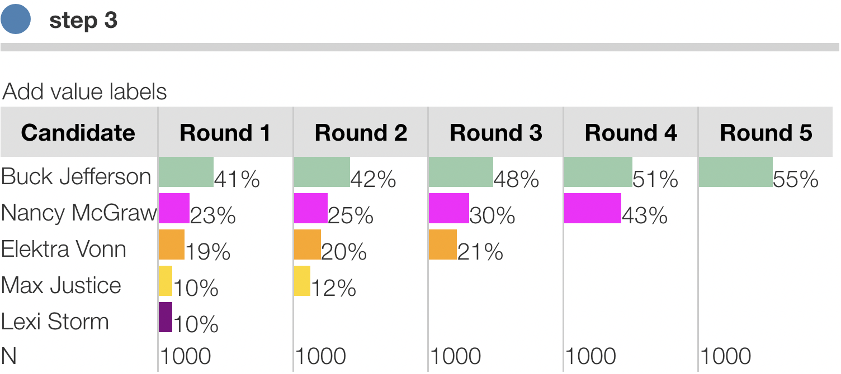Click Lexi Storm's purple Round 1 bar
841x374 pixels.
(166, 317)
